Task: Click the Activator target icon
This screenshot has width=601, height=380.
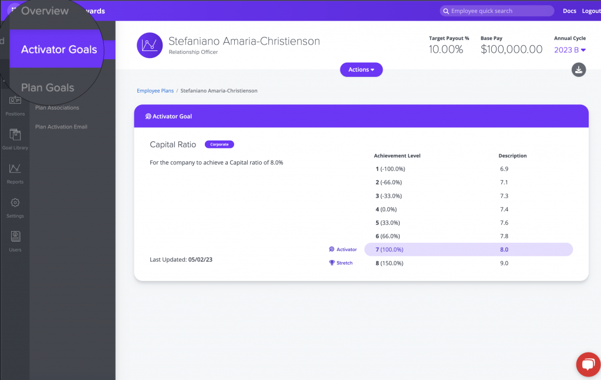Action: (x=332, y=250)
